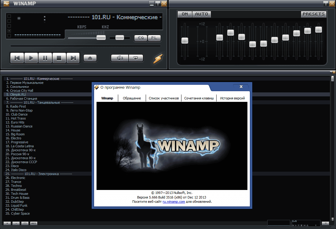
Task: Toggle the playlist window with PL button
Action: click(x=154, y=38)
